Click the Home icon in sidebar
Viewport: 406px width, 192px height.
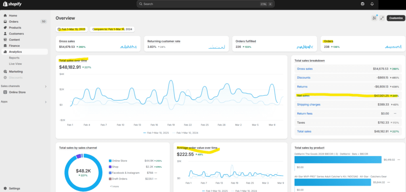click(5, 15)
